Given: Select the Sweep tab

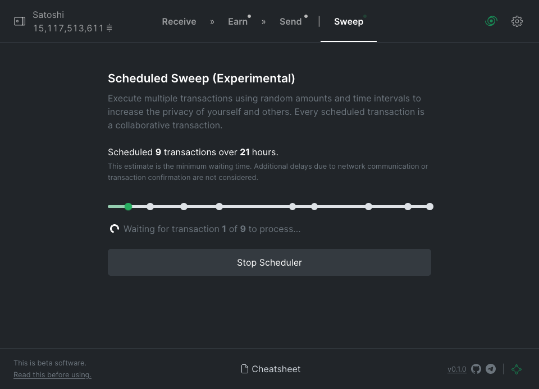Looking at the screenshot, I should tap(348, 21).
